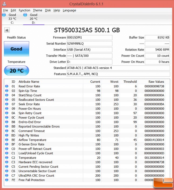This screenshot has height=190, width=174.
Task: Select raw value 00130000014 of Temperature row
Action: [x=154, y=158]
